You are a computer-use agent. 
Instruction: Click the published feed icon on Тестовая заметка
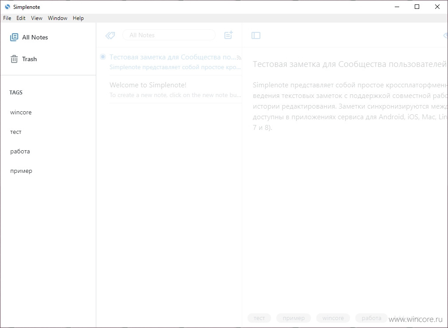coord(239,58)
